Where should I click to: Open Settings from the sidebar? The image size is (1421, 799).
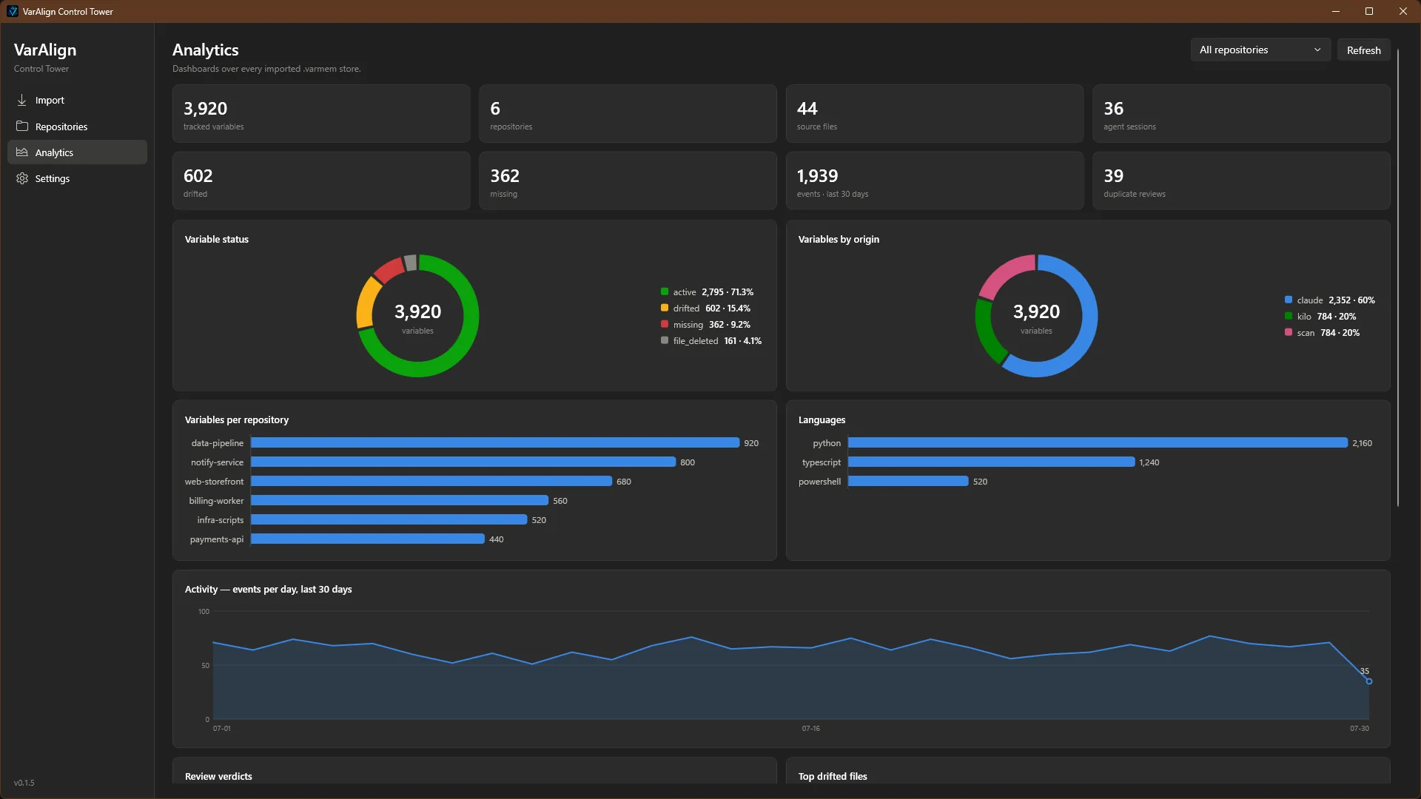click(77, 178)
